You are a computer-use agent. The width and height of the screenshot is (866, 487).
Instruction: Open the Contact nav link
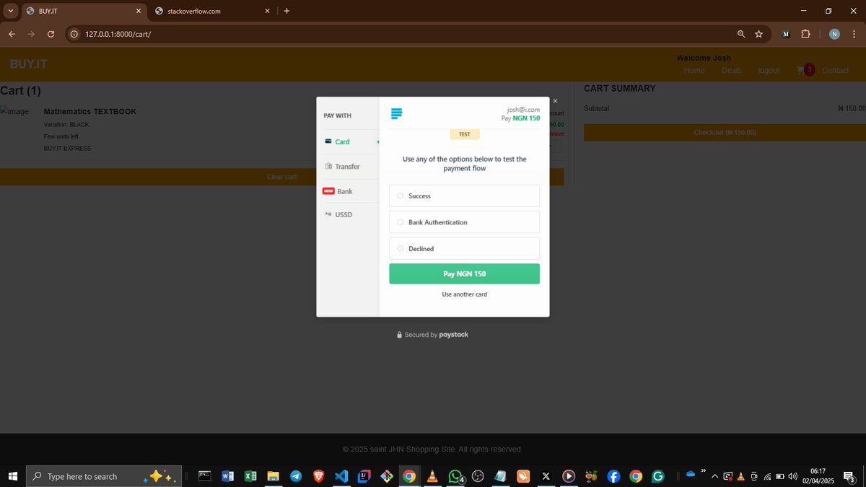click(835, 70)
